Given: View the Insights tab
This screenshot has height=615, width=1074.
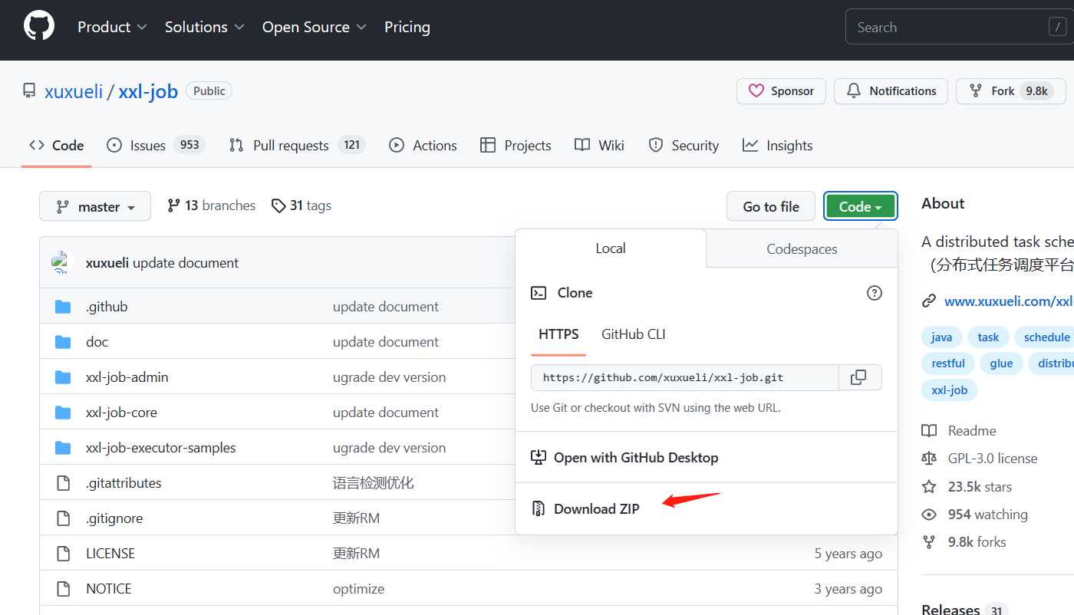Looking at the screenshot, I should [778, 146].
